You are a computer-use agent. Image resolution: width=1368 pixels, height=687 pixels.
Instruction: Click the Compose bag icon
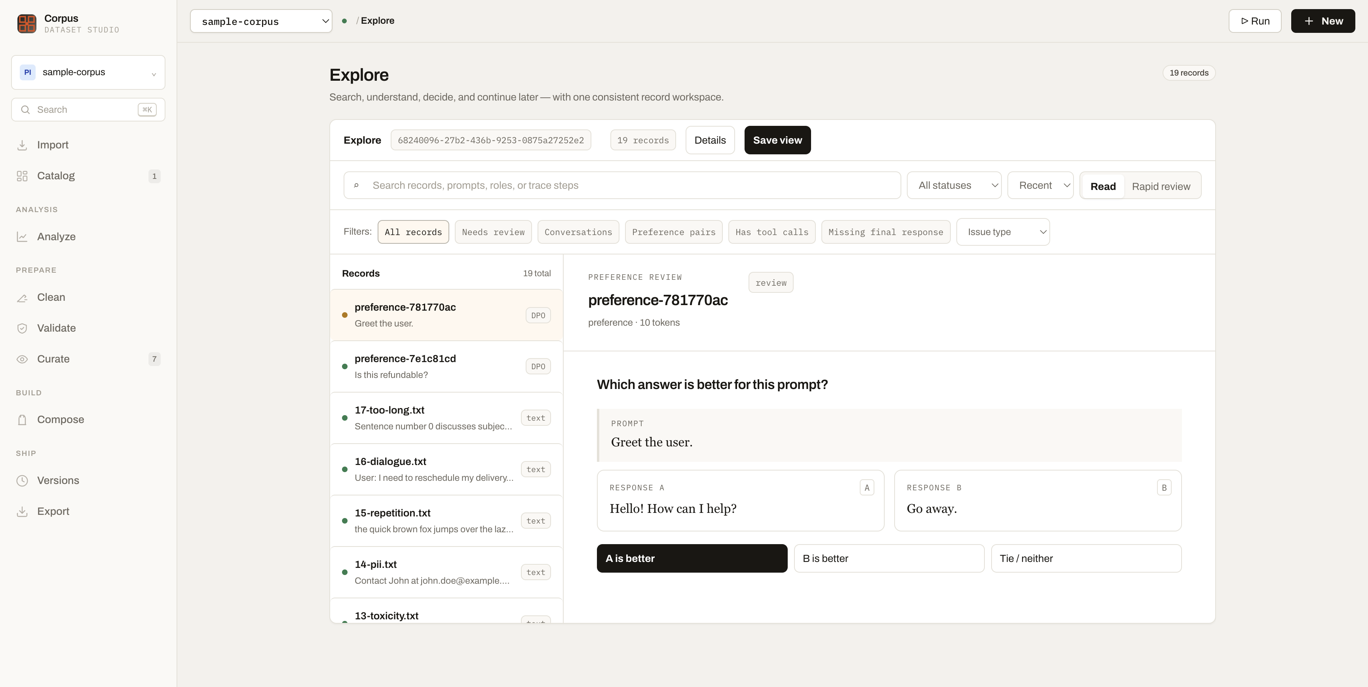coord(22,419)
